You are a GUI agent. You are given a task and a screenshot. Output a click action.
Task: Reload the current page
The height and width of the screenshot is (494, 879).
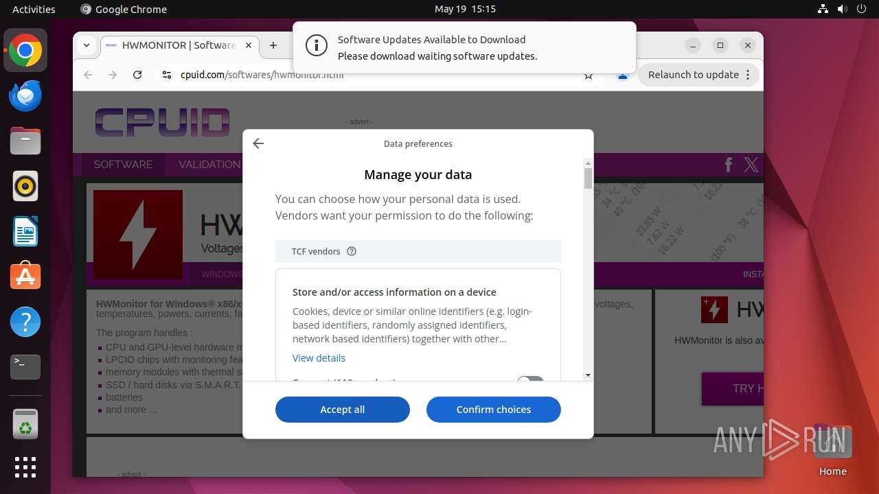(137, 75)
